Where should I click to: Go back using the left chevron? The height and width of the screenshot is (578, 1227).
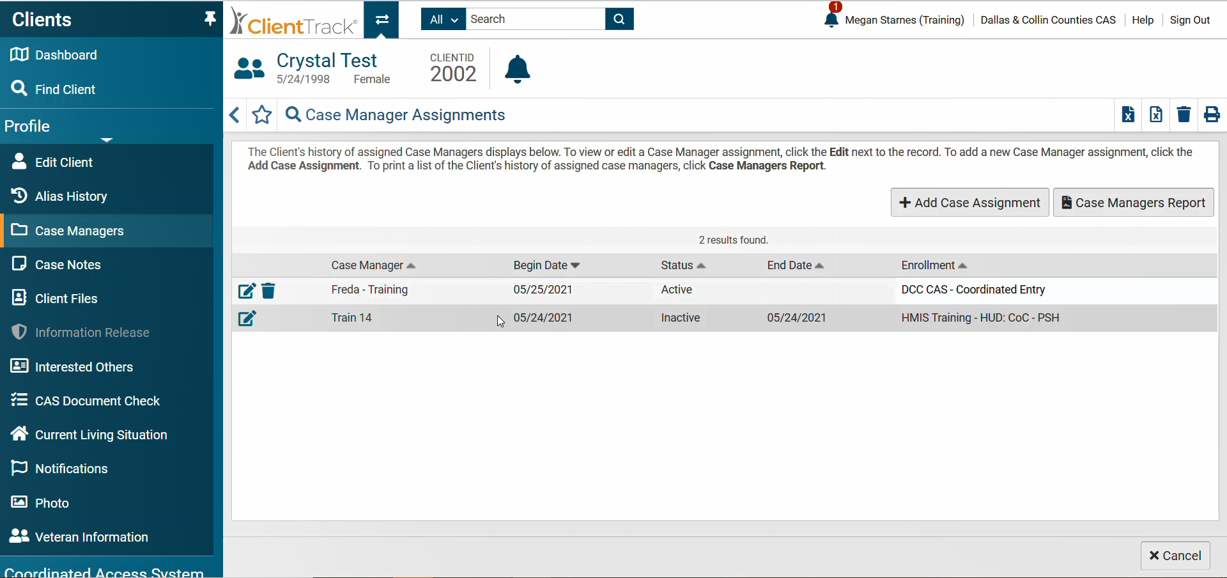pyautogui.click(x=235, y=115)
